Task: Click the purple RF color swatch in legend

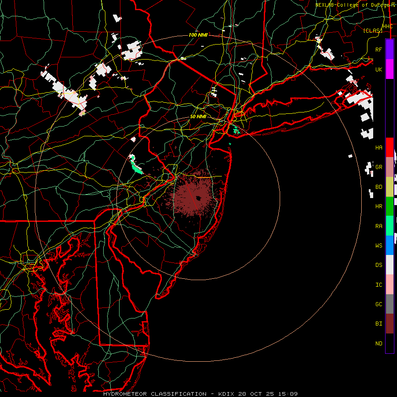Action: click(x=390, y=49)
